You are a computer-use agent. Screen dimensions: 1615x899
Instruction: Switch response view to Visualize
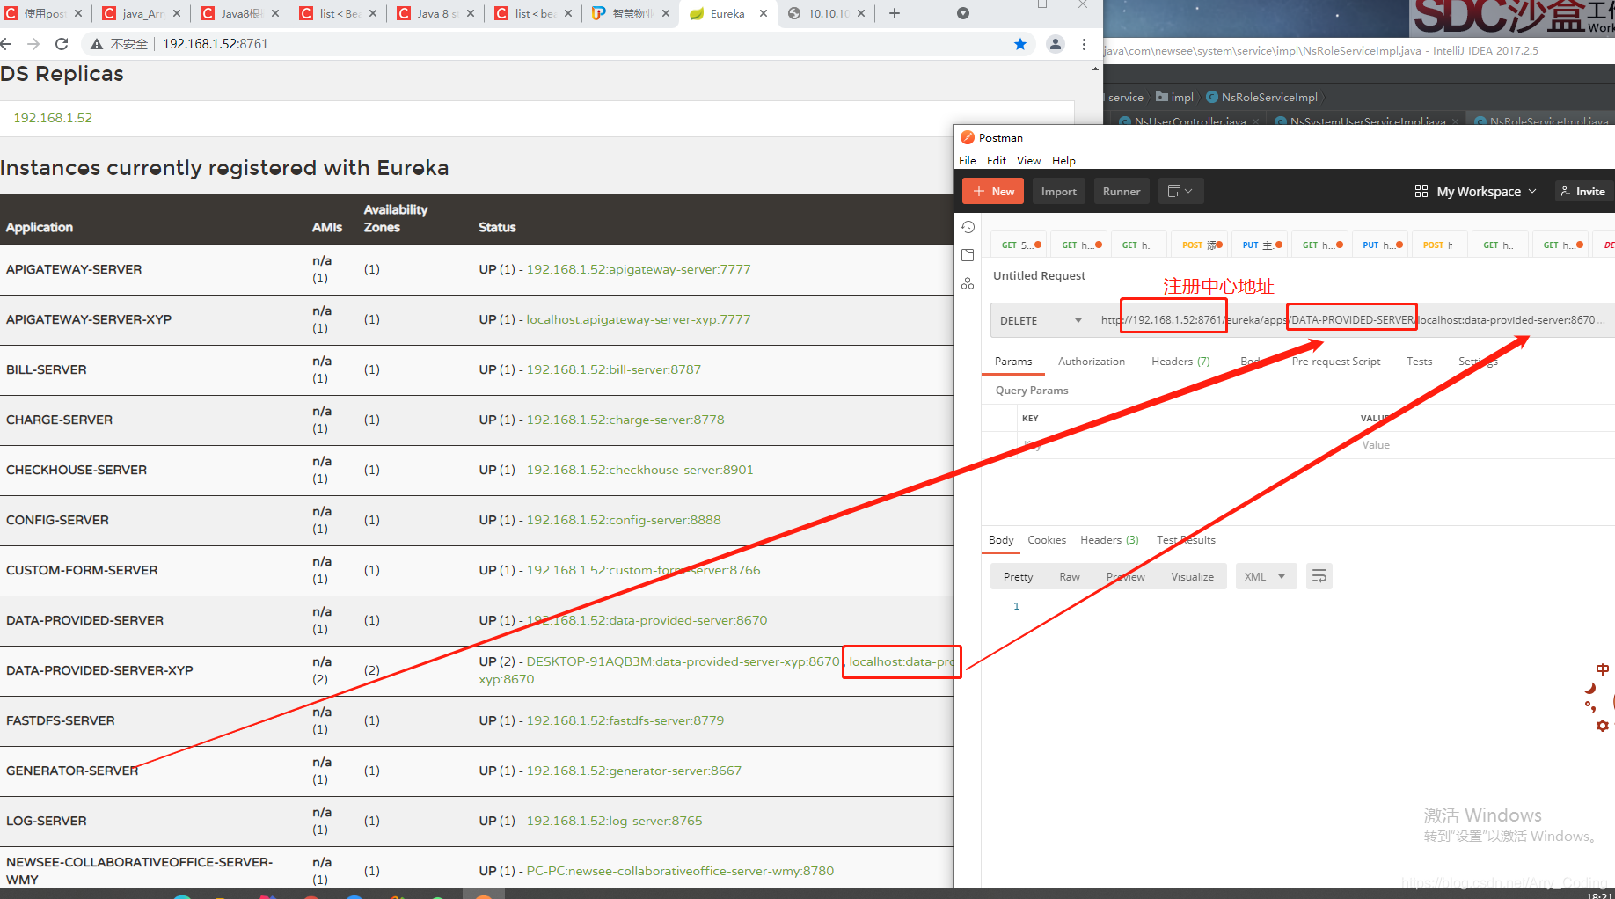[1192, 577]
